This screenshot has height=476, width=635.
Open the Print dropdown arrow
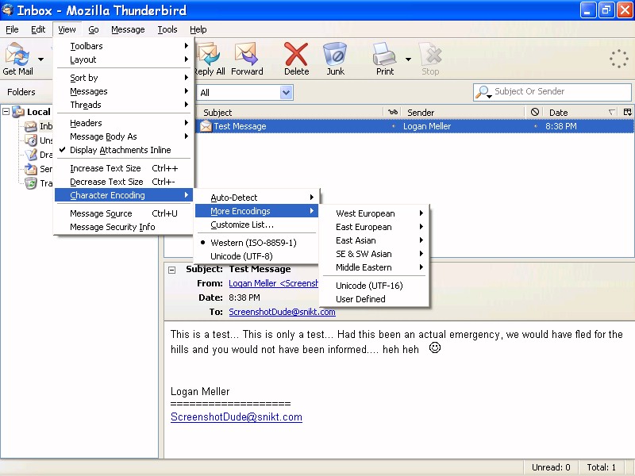coord(408,59)
